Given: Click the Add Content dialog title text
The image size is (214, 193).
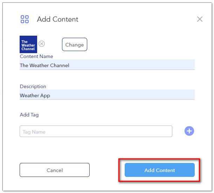Looking at the screenshot, I should (x=57, y=19).
